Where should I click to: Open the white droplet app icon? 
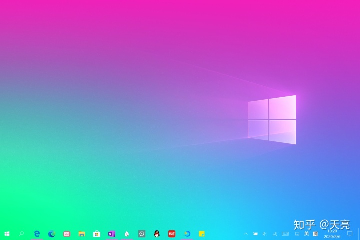tap(127, 234)
